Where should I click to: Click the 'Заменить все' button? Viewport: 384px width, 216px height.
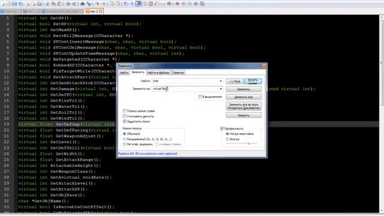point(244,97)
